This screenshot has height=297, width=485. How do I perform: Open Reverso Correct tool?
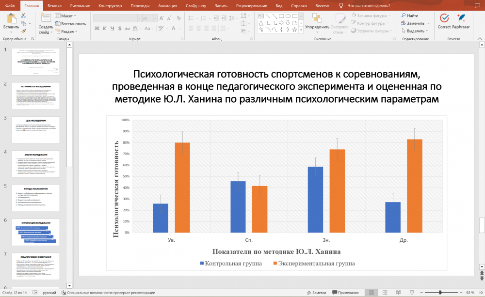pyautogui.click(x=444, y=18)
